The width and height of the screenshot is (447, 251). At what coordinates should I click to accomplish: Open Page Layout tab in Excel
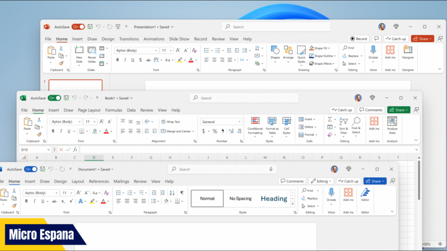coord(89,110)
